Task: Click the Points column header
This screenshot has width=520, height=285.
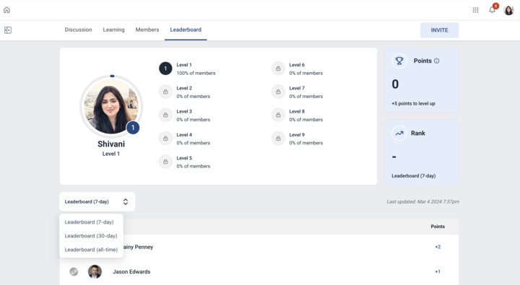Action: (438, 227)
